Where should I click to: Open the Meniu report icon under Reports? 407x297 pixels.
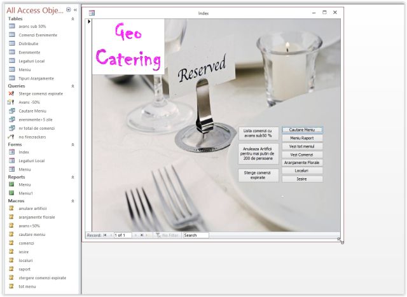tap(11, 184)
